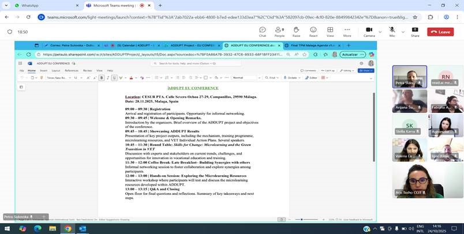Select the Microsoft Teams meeting tab
Screen dimensions: 464x234
coord(115,5)
